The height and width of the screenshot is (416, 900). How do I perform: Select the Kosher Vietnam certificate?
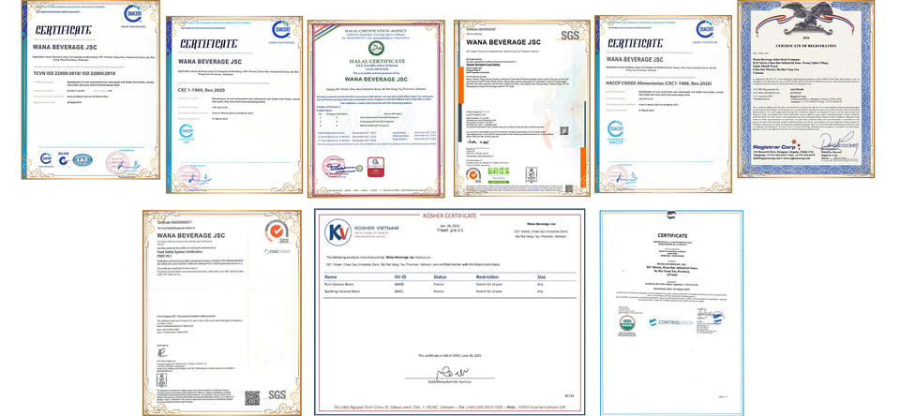449,312
